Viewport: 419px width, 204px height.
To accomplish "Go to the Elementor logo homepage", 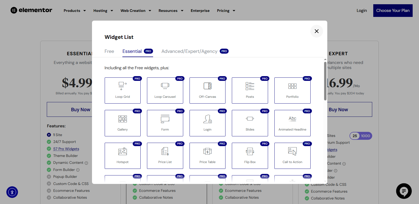I will click(x=31, y=10).
